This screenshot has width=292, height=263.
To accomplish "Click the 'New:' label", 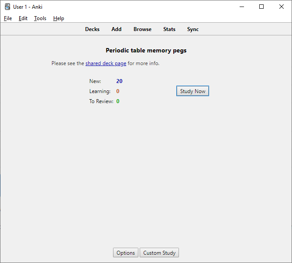I will (x=95, y=81).
